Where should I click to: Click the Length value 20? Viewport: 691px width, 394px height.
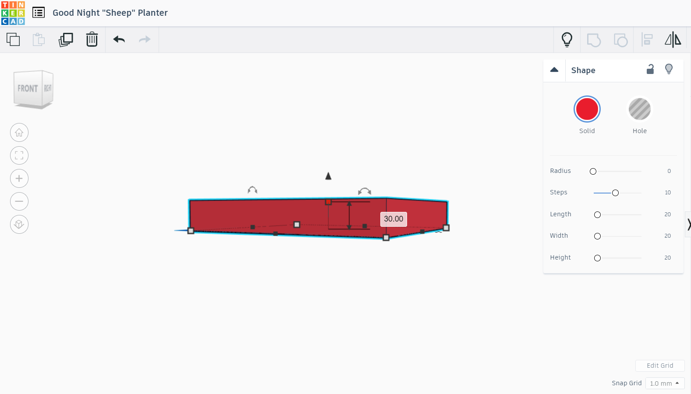click(668, 215)
